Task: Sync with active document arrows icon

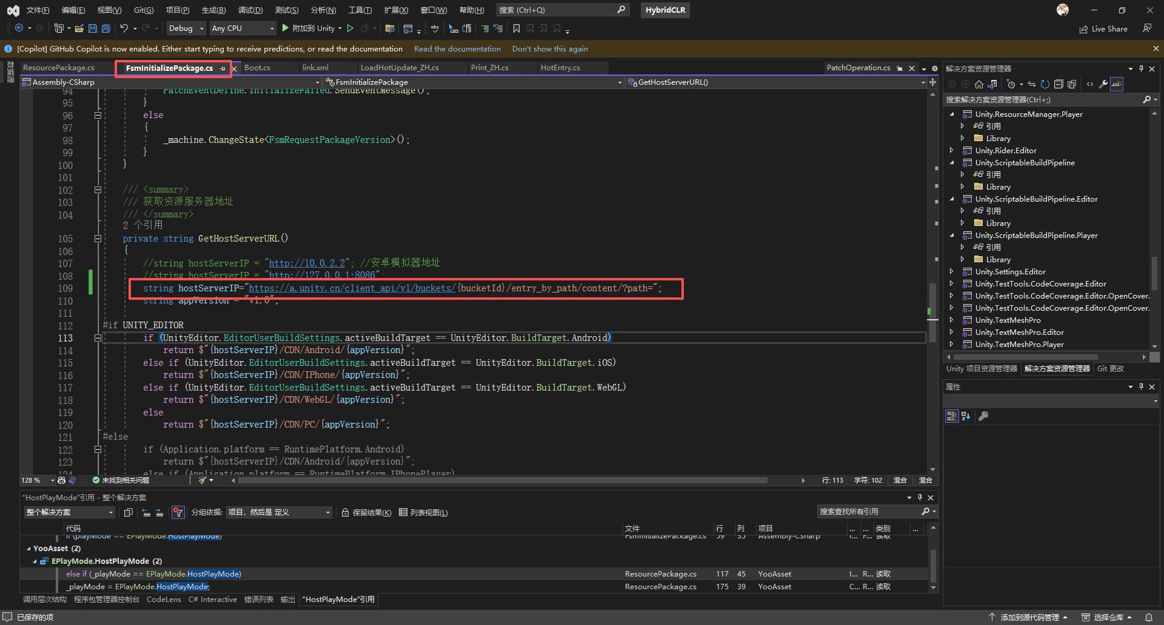Action: click(1032, 84)
